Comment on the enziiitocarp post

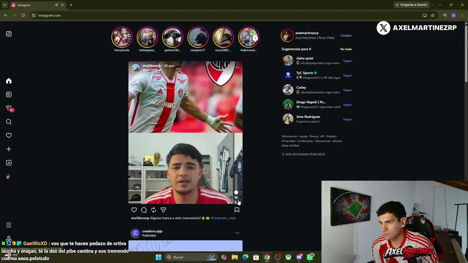(x=144, y=210)
